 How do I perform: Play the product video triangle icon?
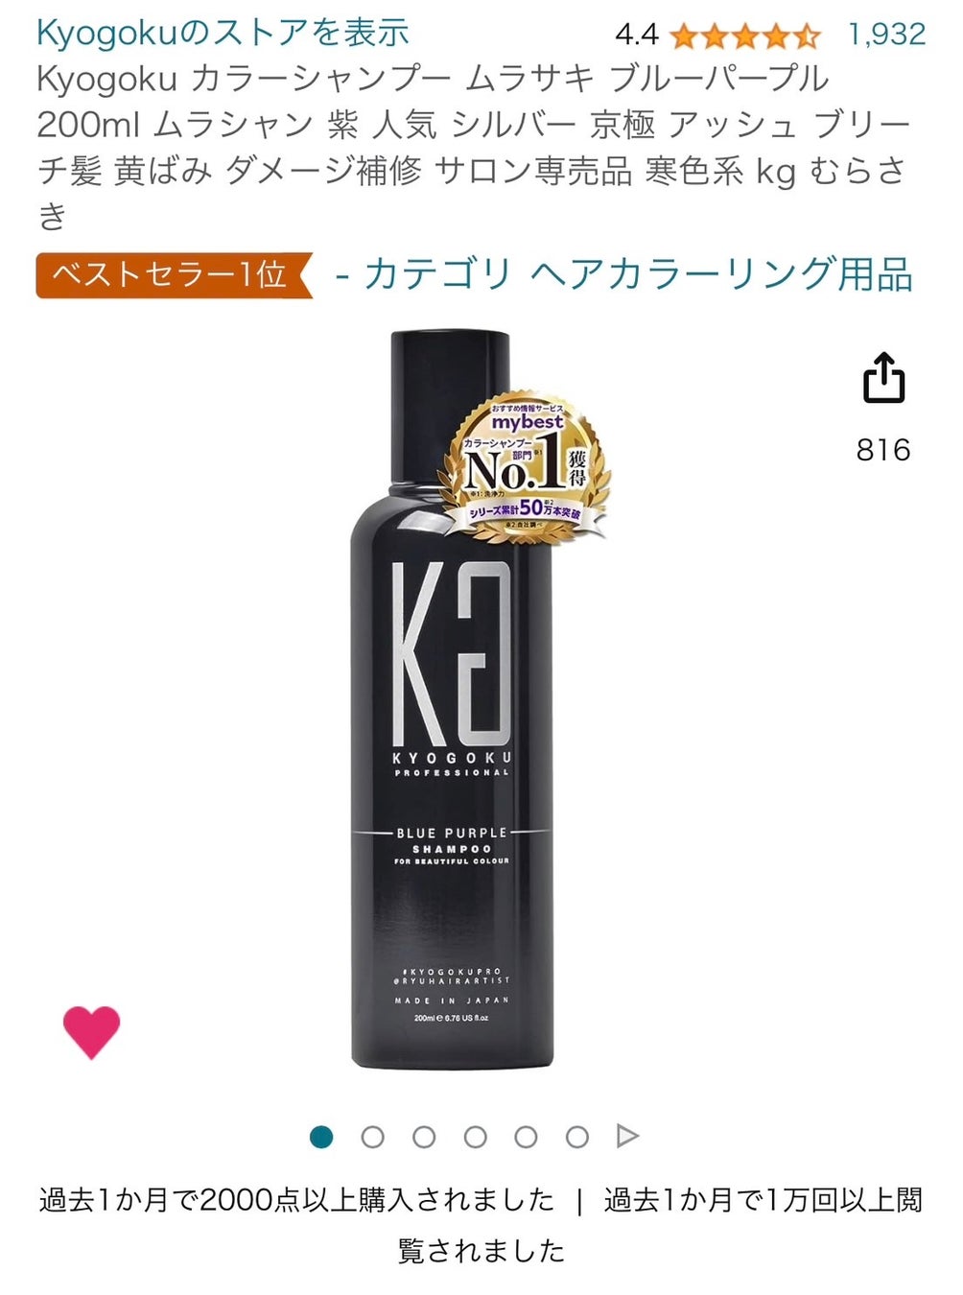tap(627, 1137)
